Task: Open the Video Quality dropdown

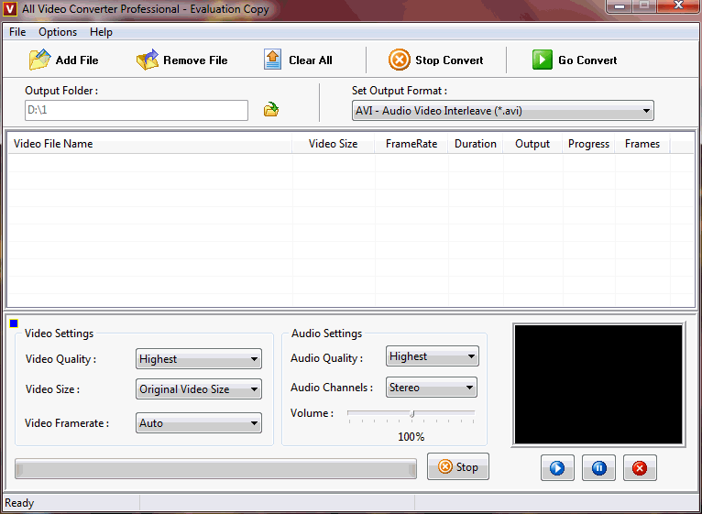Action: (199, 359)
